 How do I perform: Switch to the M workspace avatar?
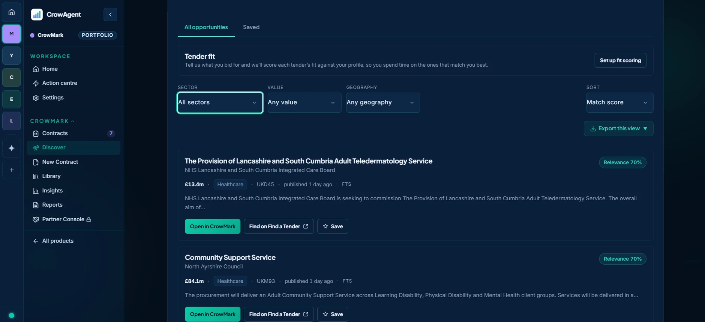coord(12,34)
